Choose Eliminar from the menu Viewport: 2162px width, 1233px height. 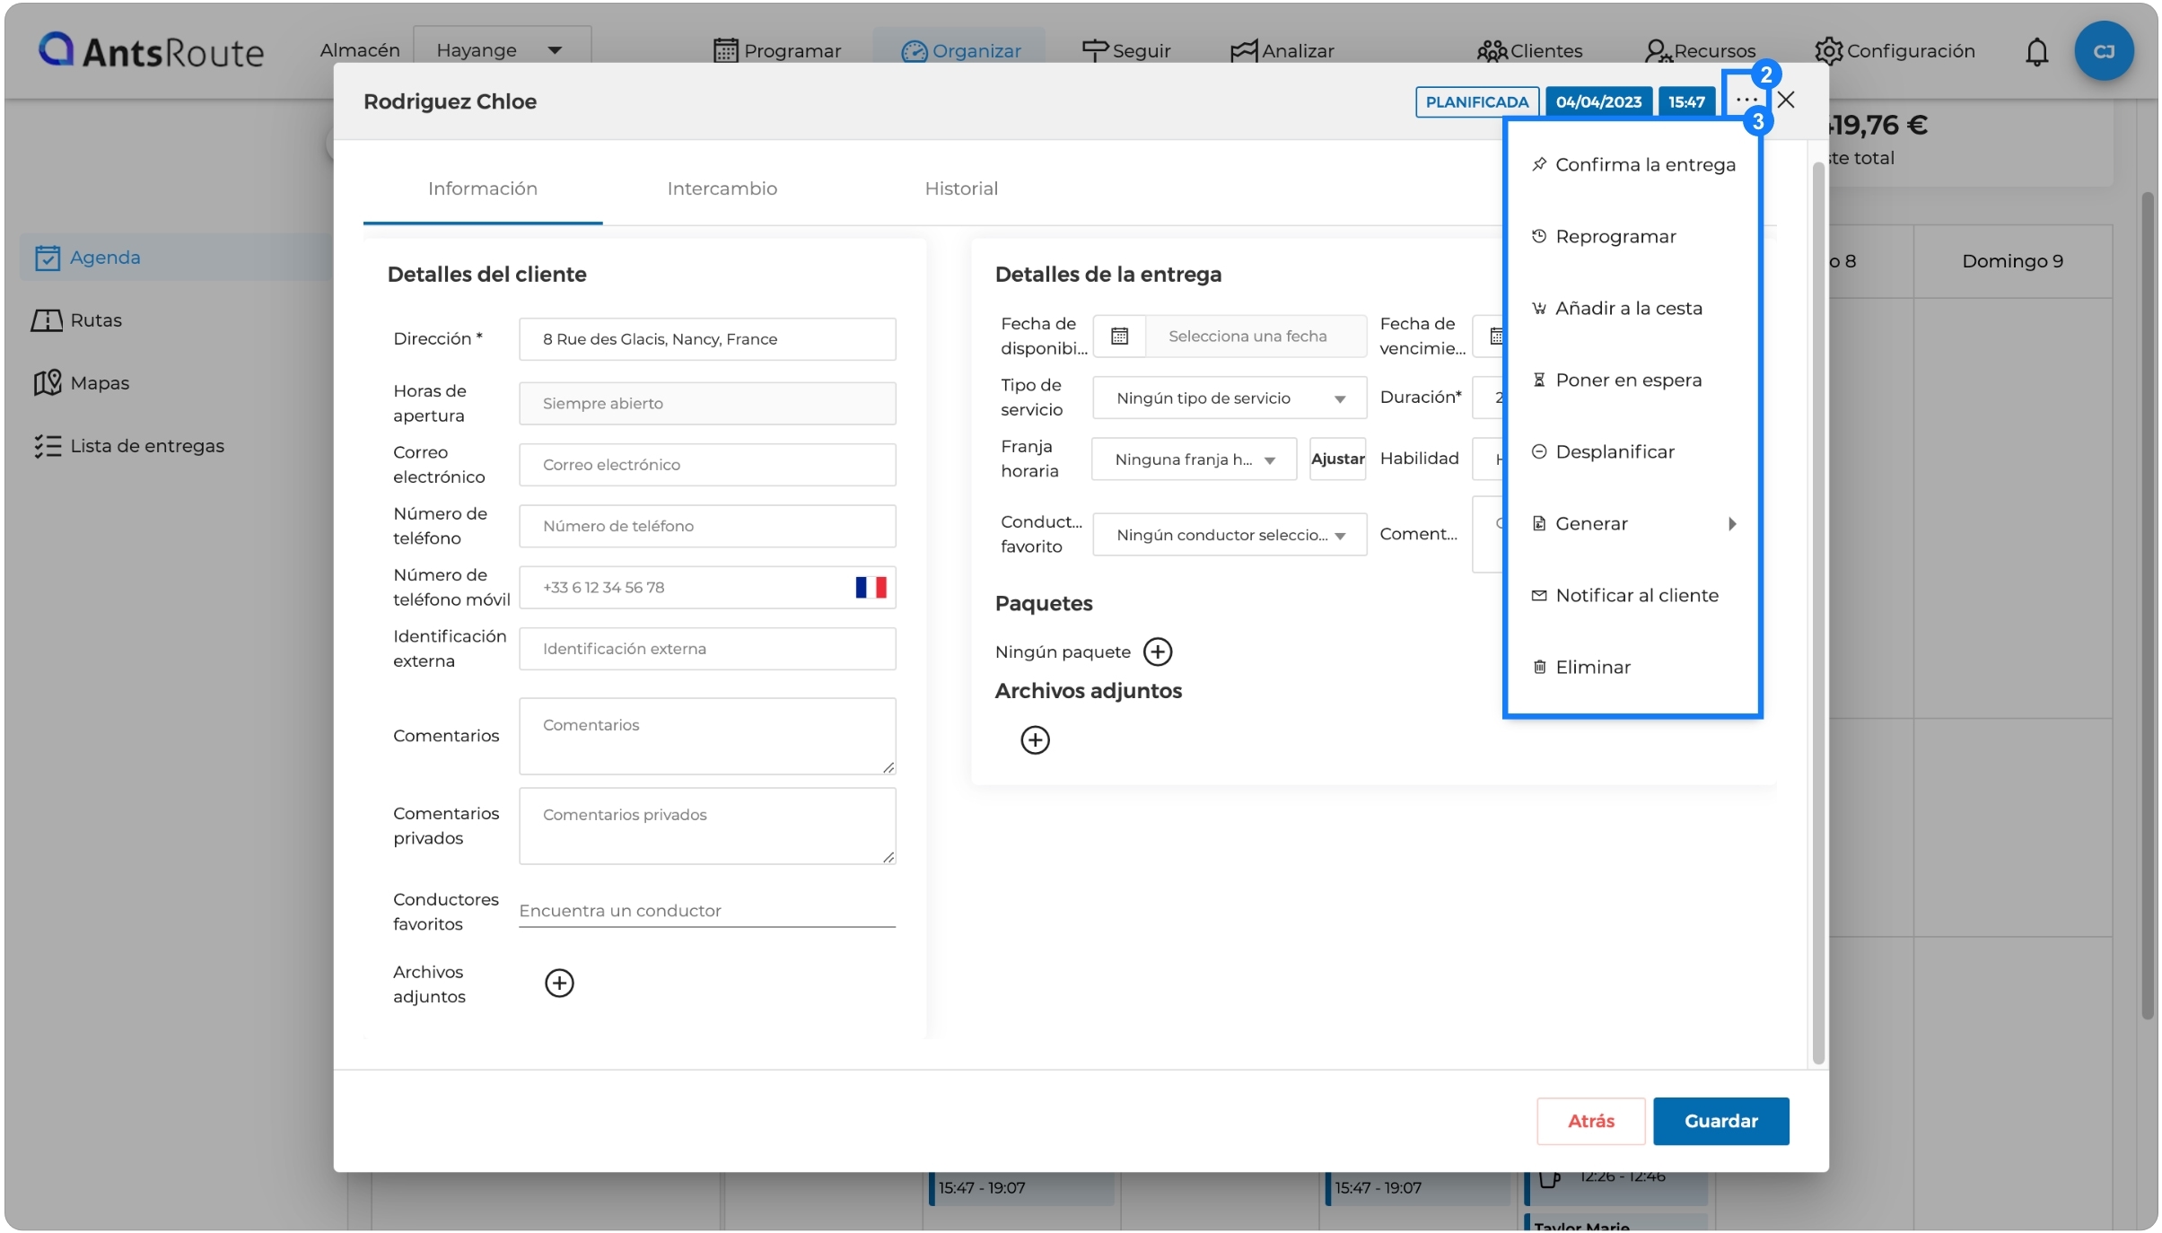[1632, 668]
